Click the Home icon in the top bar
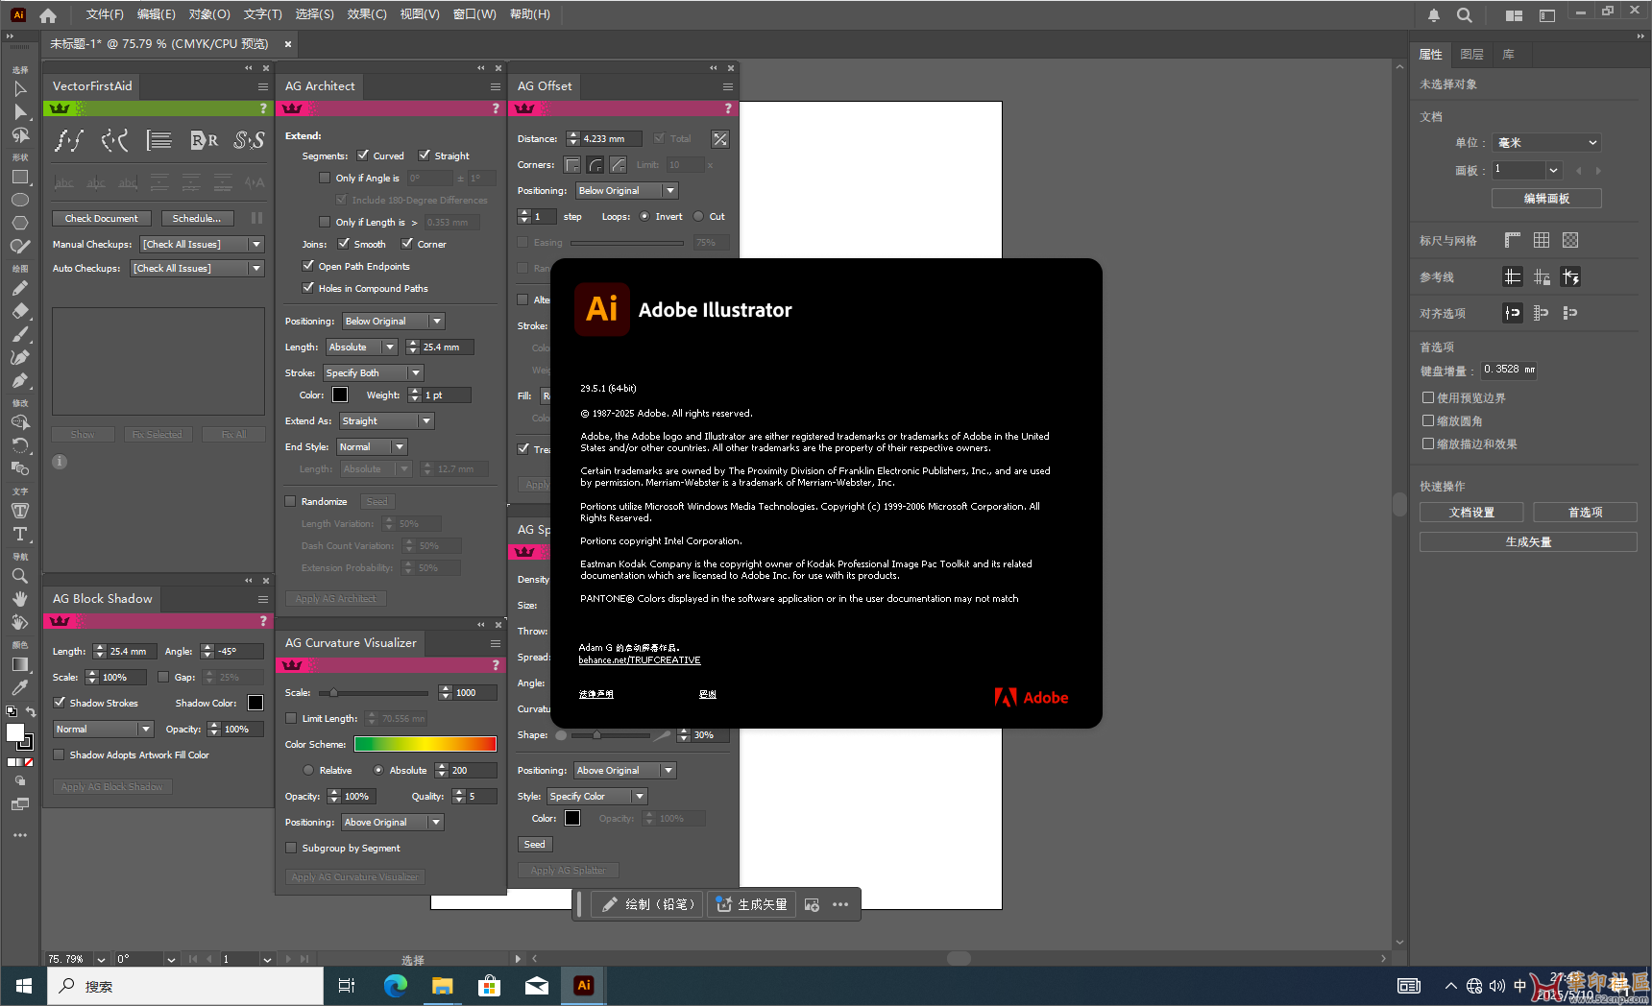Screen dimensions: 1652x1006 [x=48, y=15]
